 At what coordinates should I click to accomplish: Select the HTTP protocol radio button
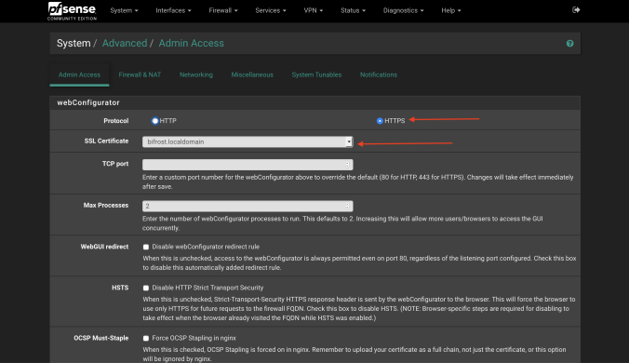(x=154, y=121)
